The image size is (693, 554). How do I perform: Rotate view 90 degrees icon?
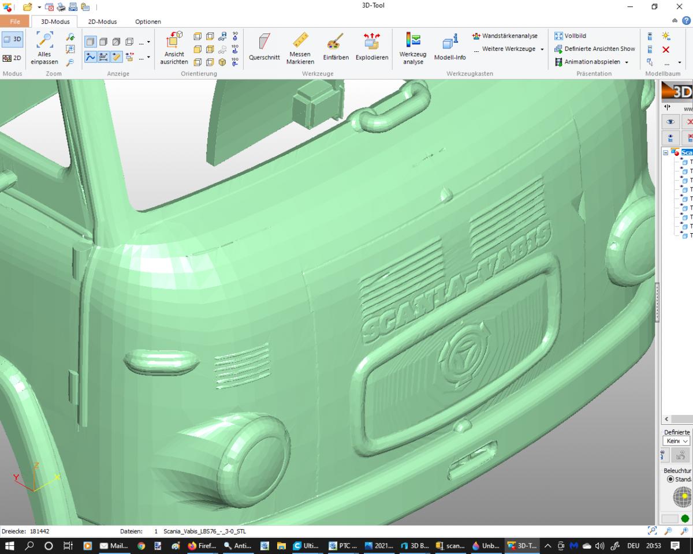235,36
